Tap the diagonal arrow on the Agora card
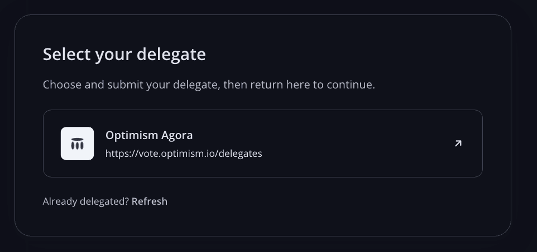The height and width of the screenshot is (252, 537). click(458, 144)
